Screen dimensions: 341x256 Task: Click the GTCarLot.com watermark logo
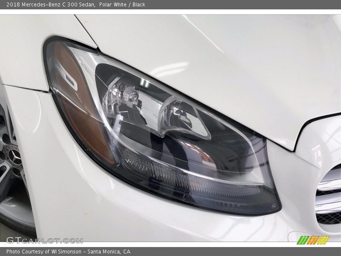(x=45, y=240)
